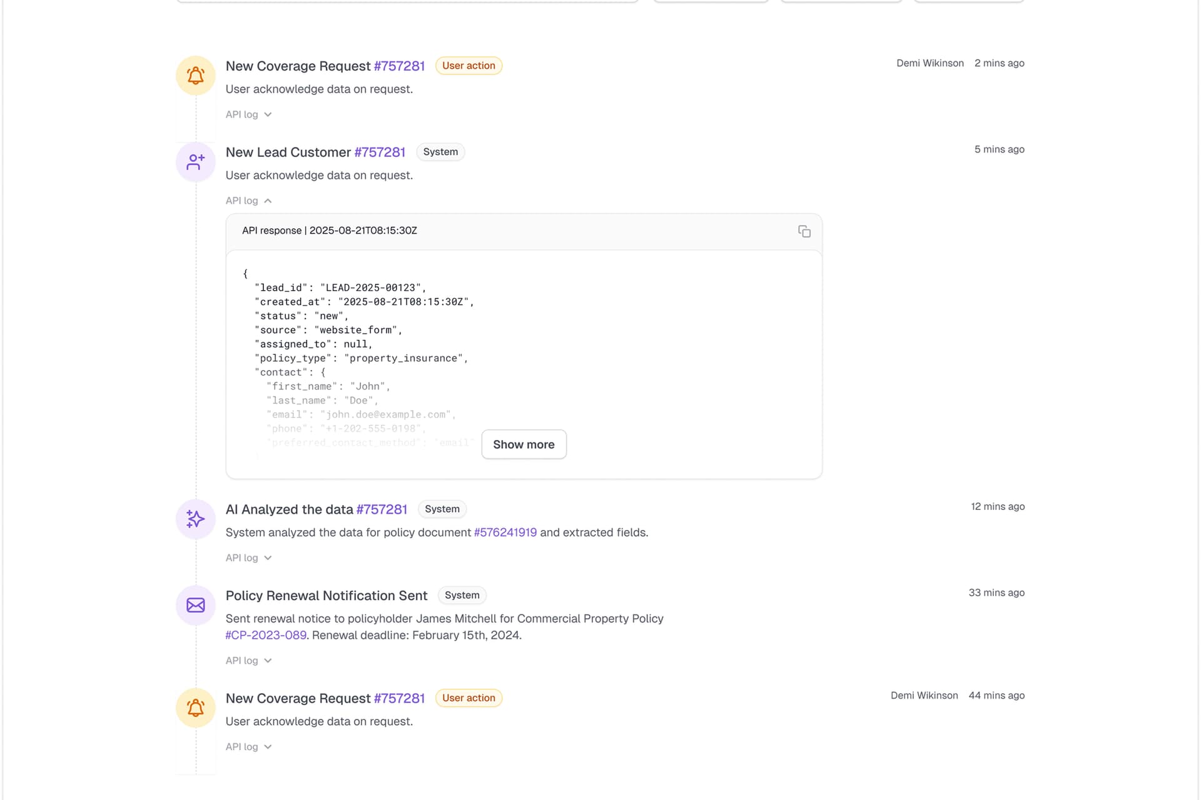Open #757281 link in top New Coverage Request
1201x800 pixels.
pyautogui.click(x=399, y=66)
